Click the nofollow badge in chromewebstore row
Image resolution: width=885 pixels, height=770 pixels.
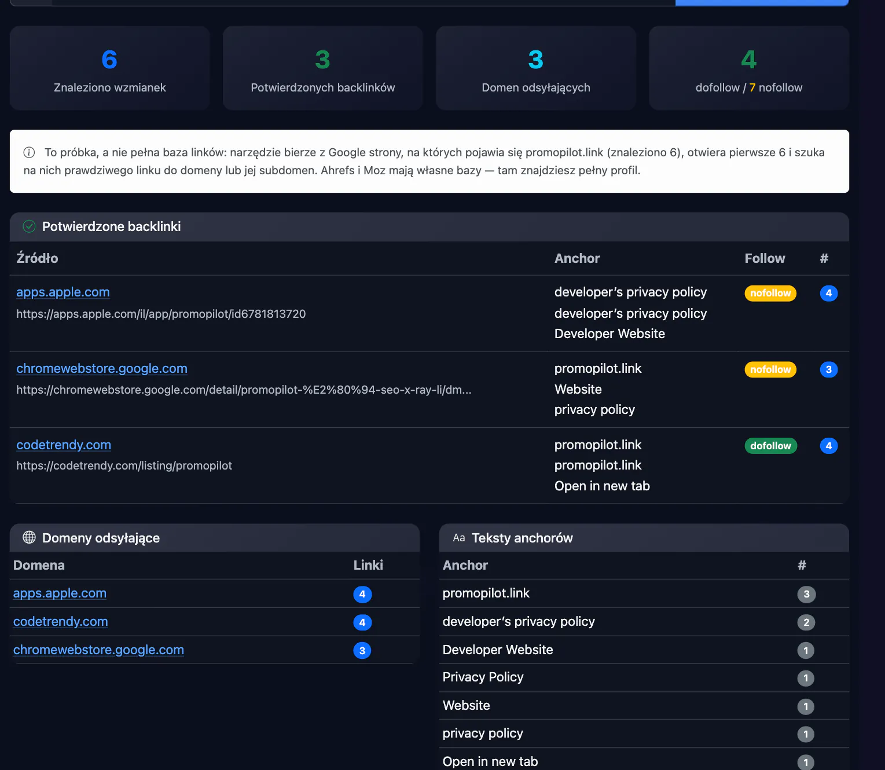point(770,369)
